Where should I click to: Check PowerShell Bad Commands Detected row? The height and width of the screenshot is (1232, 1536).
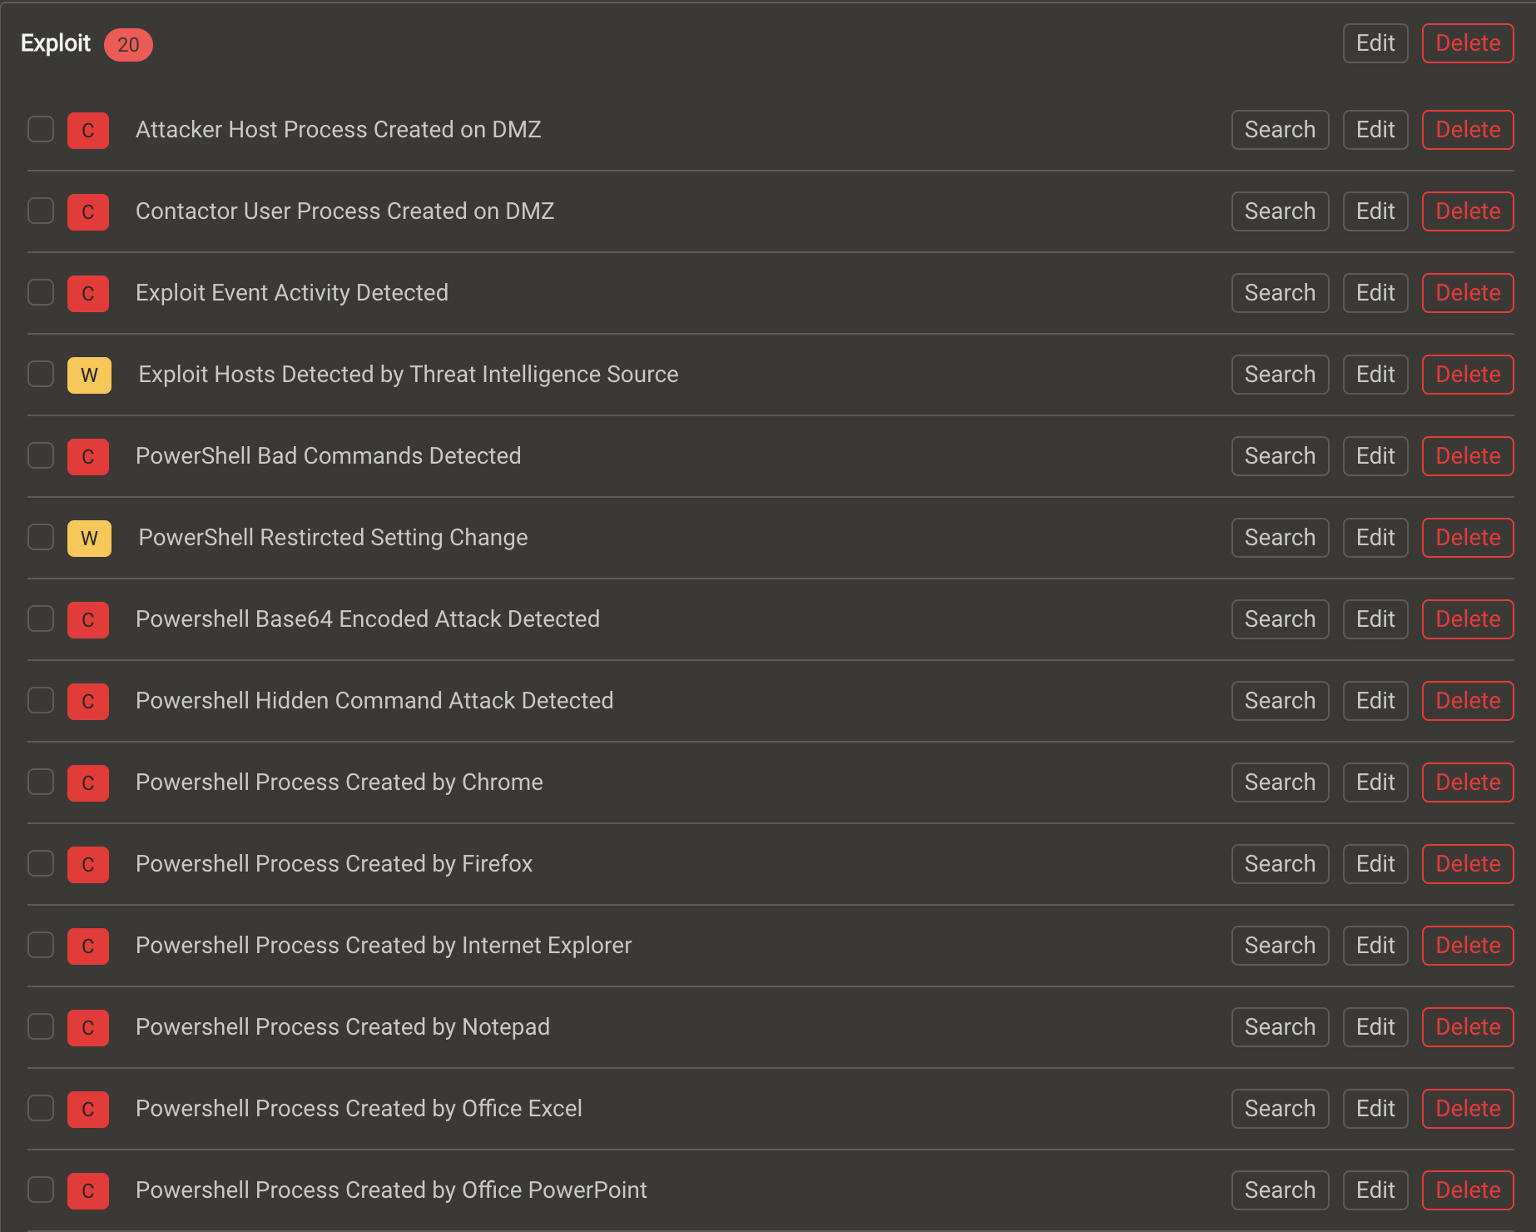pyautogui.click(x=41, y=455)
